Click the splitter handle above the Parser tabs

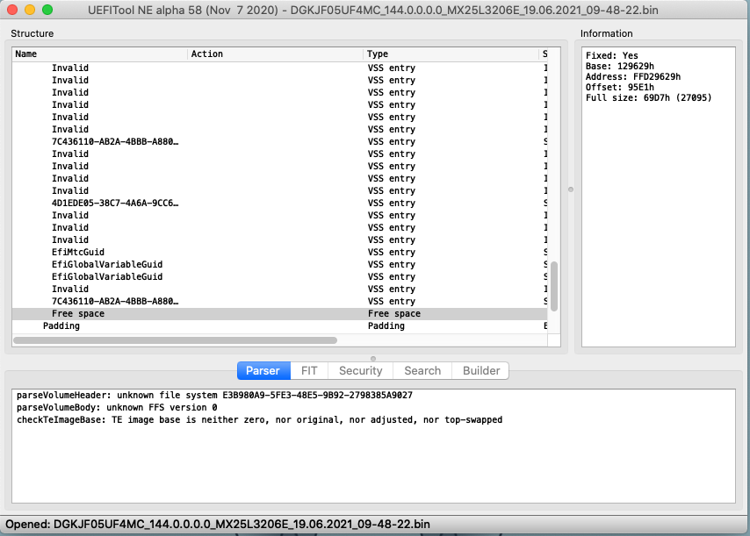(x=373, y=359)
